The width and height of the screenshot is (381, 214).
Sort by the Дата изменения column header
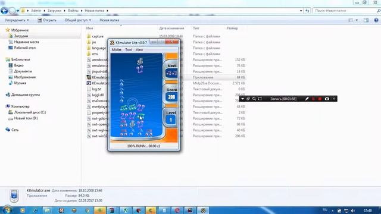coord(171,28)
